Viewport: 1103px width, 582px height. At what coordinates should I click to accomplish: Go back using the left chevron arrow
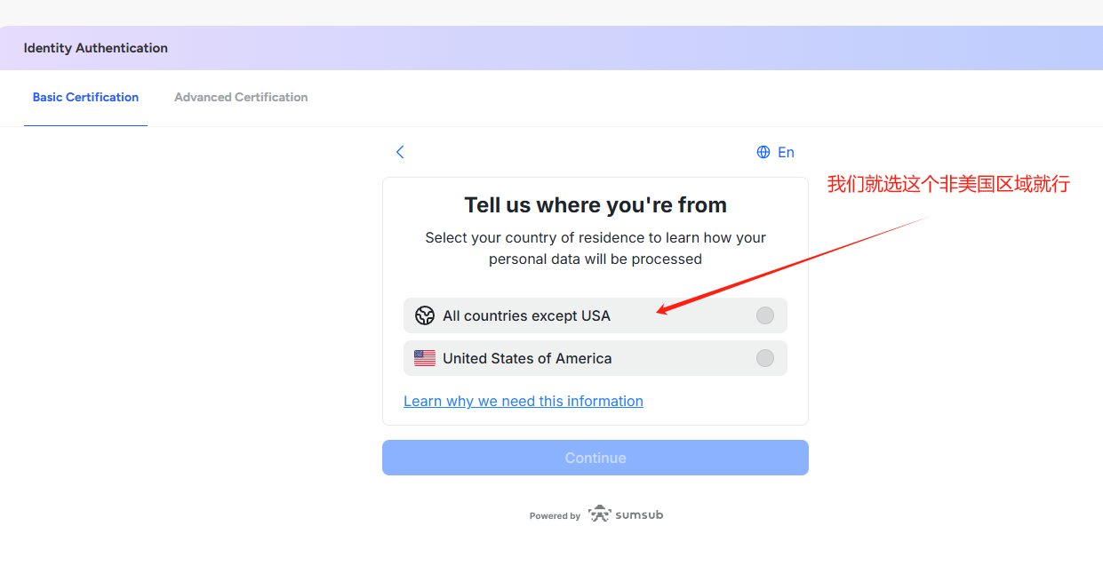point(400,152)
